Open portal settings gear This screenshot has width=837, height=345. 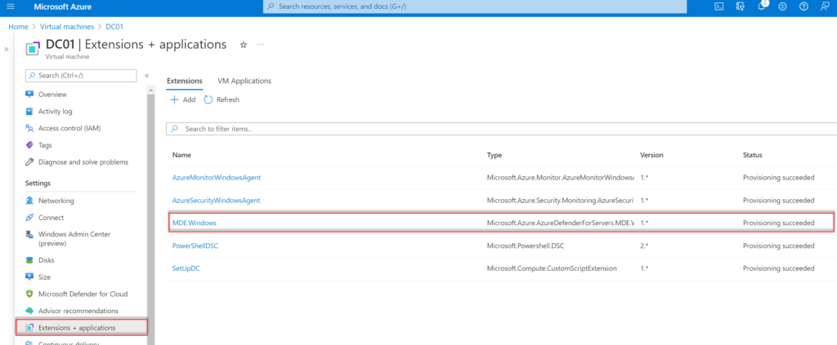782,7
